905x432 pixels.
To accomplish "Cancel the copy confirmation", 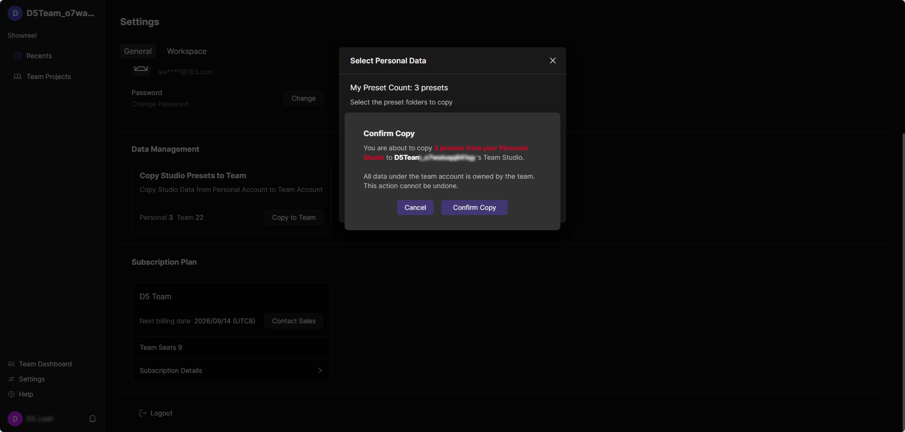I will pyautogui.click(x=415, y=207).
